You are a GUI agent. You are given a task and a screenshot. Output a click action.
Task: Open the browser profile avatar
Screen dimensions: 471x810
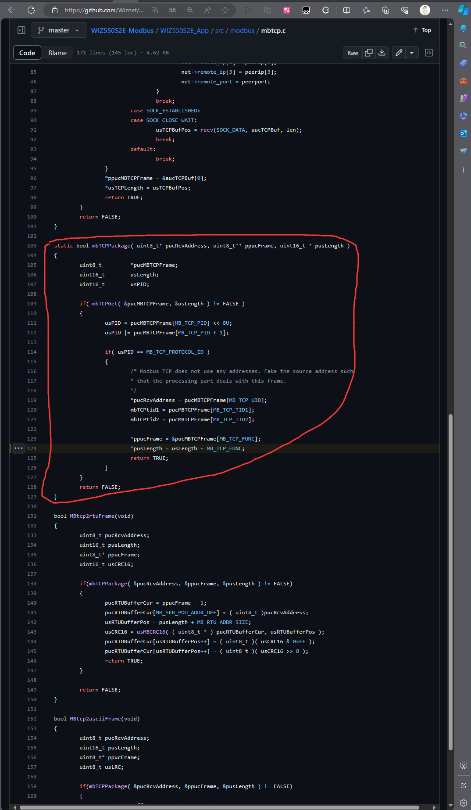pos(425,10)
